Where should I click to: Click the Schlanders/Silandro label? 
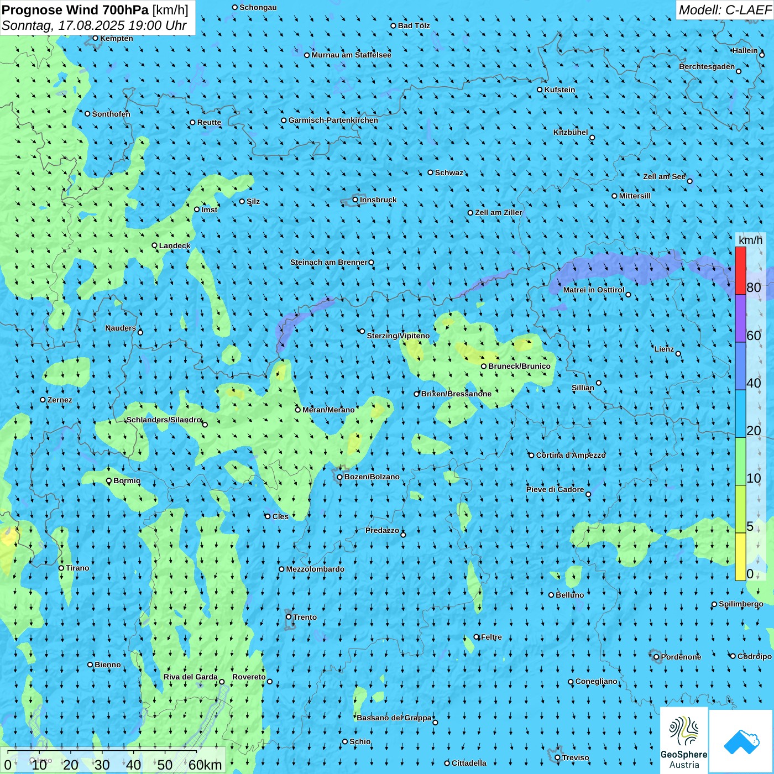(164, 420)
